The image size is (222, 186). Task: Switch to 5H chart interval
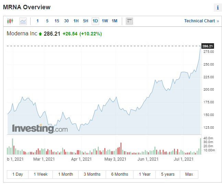pos(85,21)
